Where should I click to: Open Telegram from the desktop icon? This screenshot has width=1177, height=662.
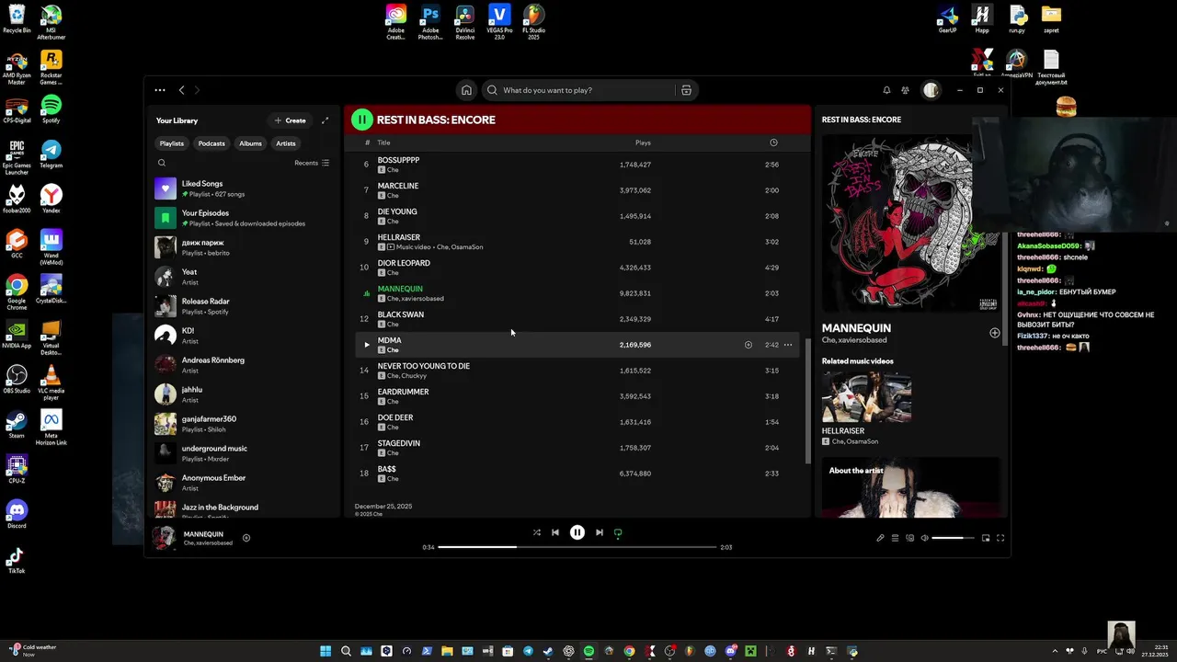[51, 154]
